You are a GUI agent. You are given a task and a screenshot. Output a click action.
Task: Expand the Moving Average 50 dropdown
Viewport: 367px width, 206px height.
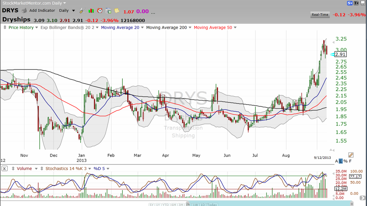click(x=235, y=27)
